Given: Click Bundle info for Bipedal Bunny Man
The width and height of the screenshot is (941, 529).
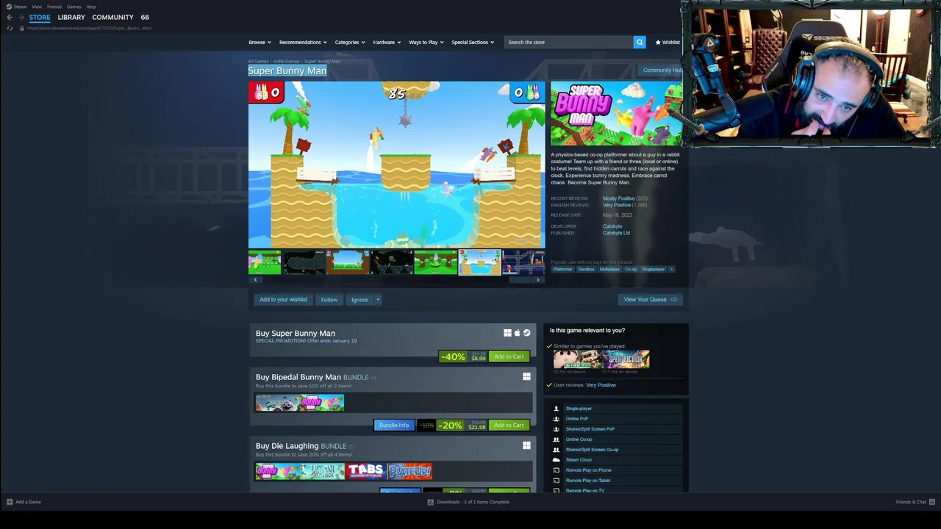Looking at the screenshot, I should coord(394,425).
